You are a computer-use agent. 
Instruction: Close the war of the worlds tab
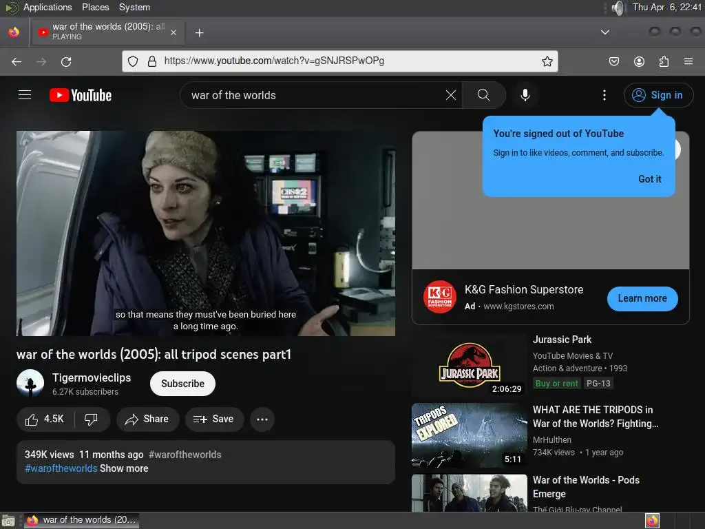tap(173, 32)
